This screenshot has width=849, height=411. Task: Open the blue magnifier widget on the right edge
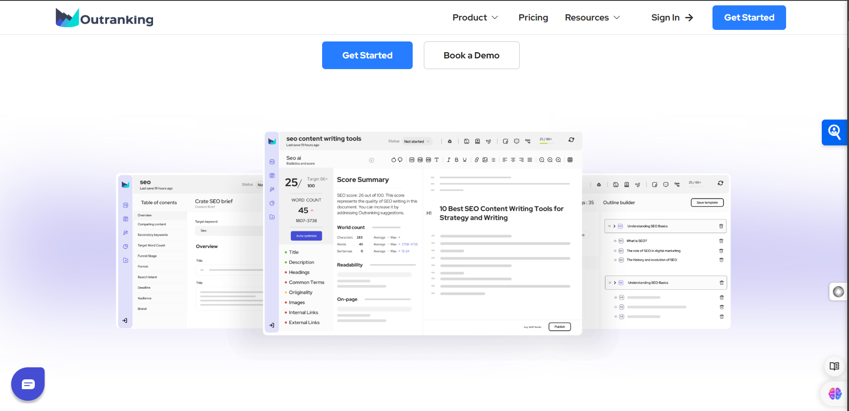pyautogui.click(x=834, y=132)
